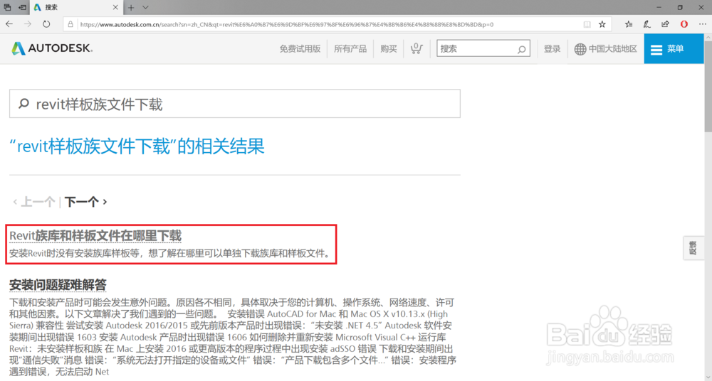Click the globe icon for region
Screen dimensions: 712x381
(x=580, y=49)
